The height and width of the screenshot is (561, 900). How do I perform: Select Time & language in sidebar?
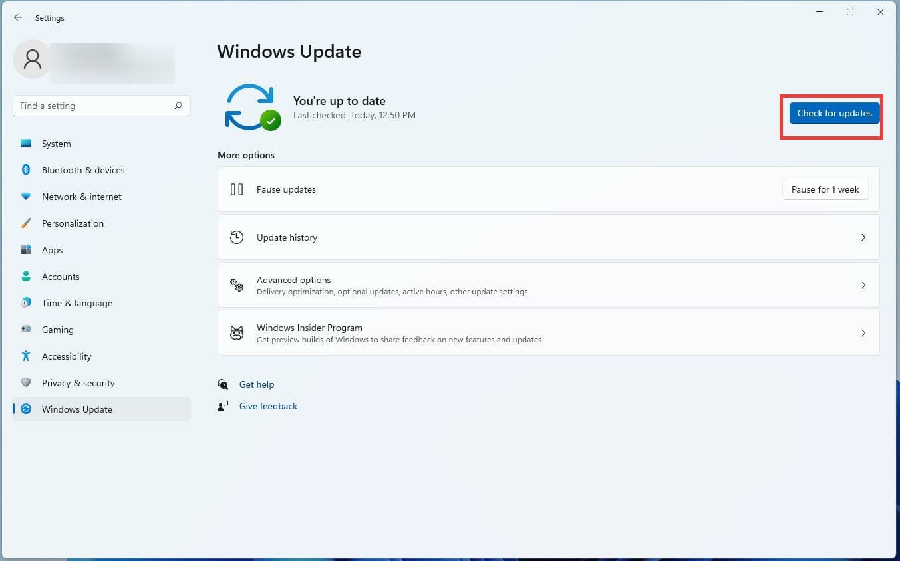[x=25, y=303]
